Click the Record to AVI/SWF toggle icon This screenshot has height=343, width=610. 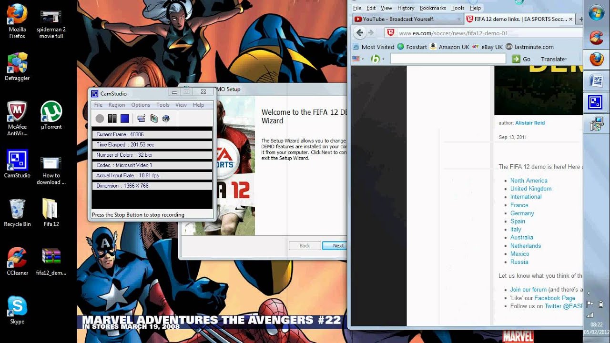click(x=153, y=119)
